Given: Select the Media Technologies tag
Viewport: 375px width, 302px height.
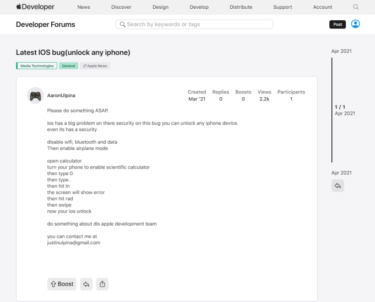Looking at the screenshot, I should point(36,66).
